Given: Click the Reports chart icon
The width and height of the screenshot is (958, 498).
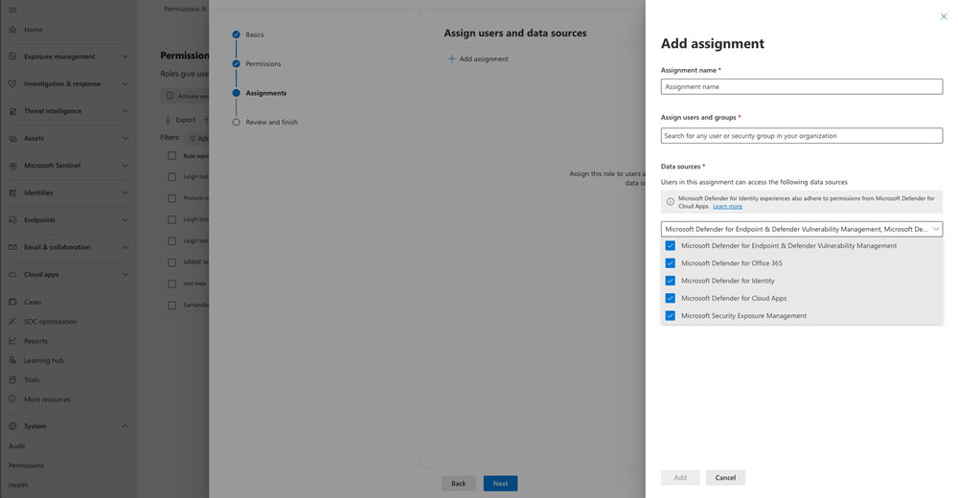Looking at the screenshot, I should [x=12, y=341].
